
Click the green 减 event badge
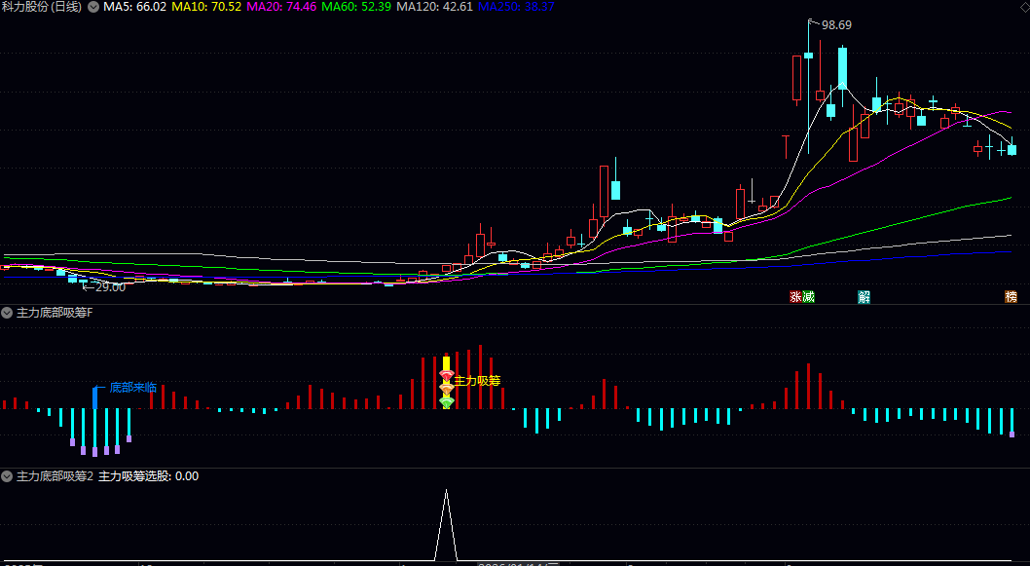809,297
